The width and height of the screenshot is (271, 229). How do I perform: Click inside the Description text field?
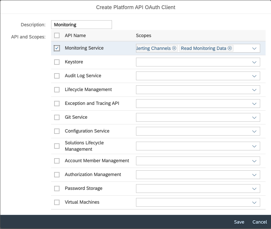tap(81, 24)
